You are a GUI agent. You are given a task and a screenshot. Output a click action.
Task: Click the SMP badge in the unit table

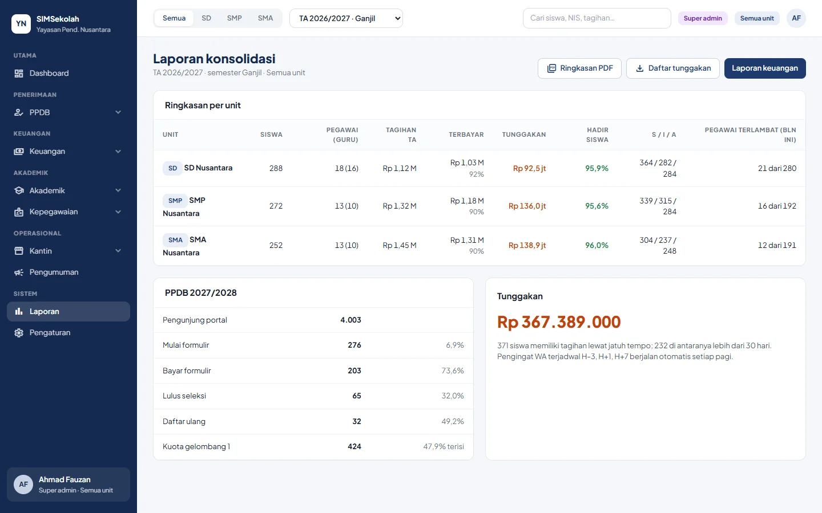pos(175,201)
